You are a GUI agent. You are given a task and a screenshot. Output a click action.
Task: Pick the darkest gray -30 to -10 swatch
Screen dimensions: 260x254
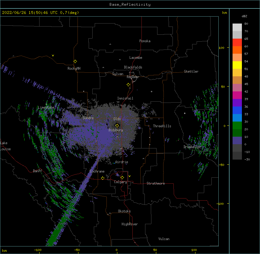237,156
